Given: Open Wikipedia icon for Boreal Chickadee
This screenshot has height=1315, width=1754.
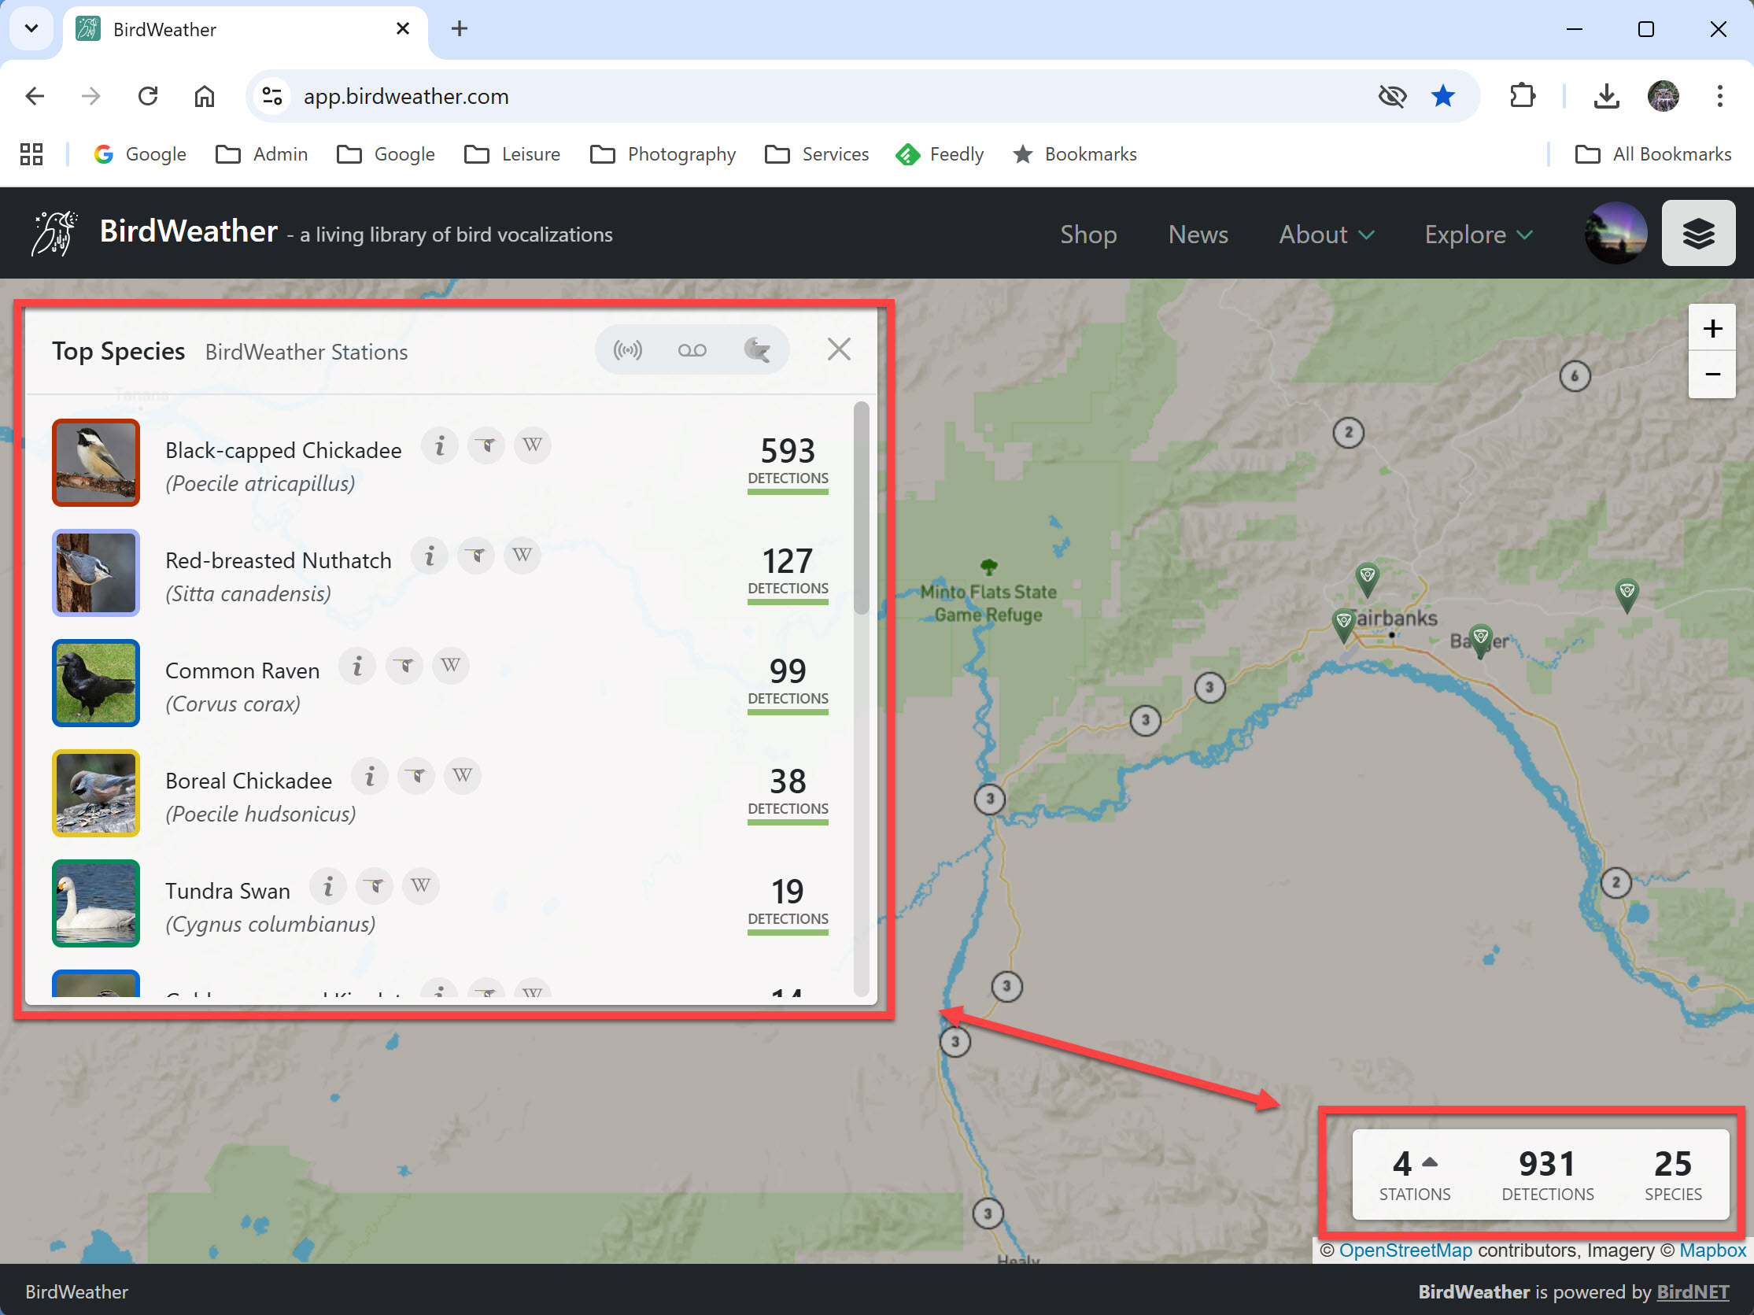Looking at the screenshot, I should 462,776.
